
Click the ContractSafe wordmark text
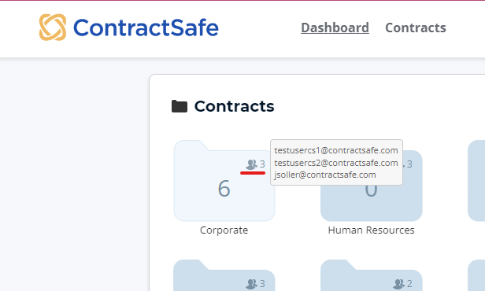click(146, 28)
